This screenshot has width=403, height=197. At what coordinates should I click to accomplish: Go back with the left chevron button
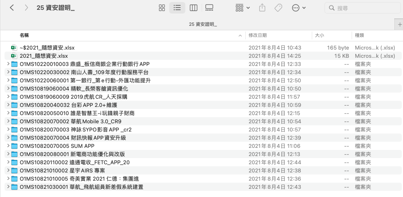tap(12, 8)
